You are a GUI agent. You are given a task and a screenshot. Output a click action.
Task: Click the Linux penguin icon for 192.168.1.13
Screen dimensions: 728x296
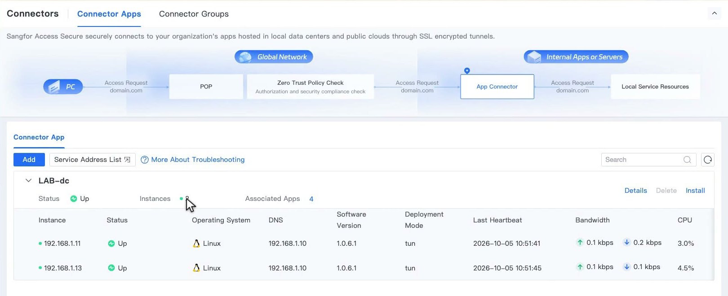(196, 268)
